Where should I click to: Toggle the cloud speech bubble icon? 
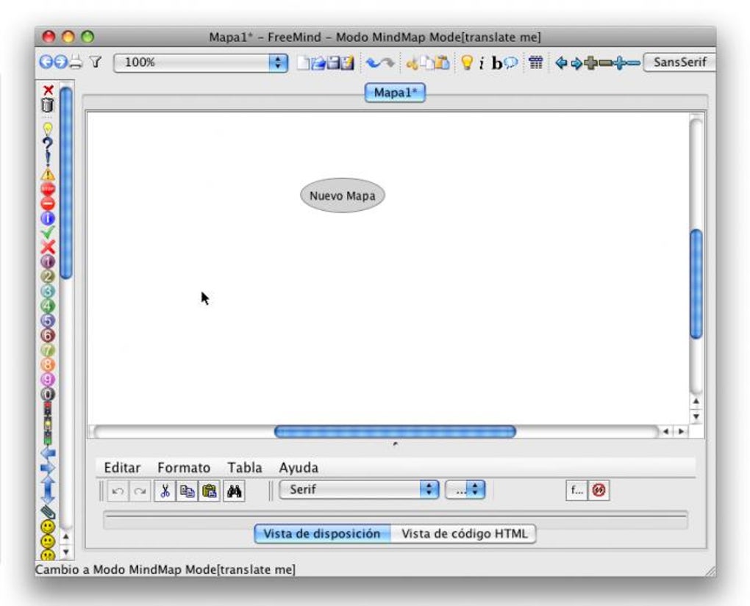point(511,62)
